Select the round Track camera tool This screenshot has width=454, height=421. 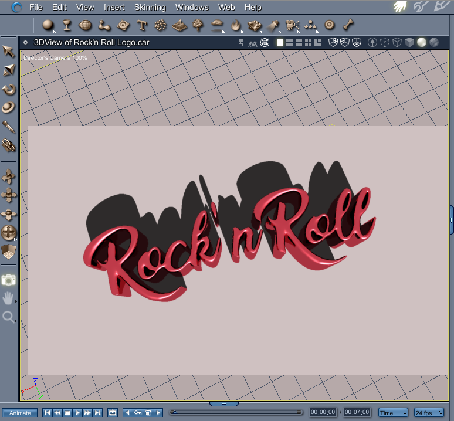8,233
